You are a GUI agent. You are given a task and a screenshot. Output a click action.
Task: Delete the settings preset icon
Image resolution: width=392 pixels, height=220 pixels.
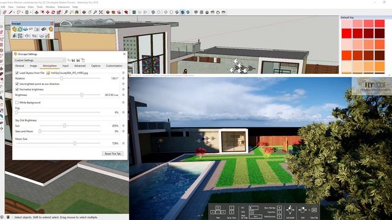click(83, 60)
